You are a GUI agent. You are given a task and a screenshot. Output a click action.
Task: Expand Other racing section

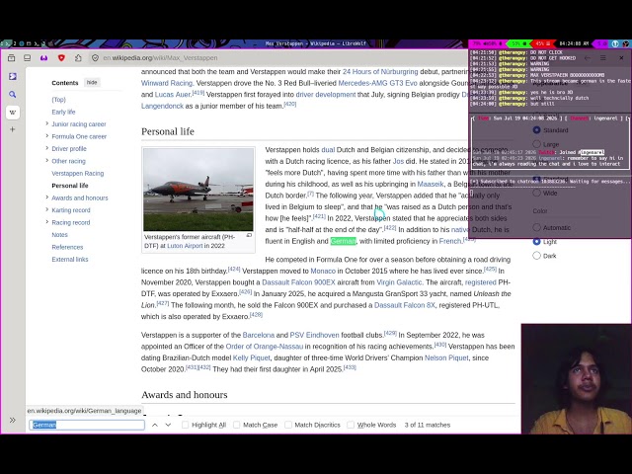[46, 161]
